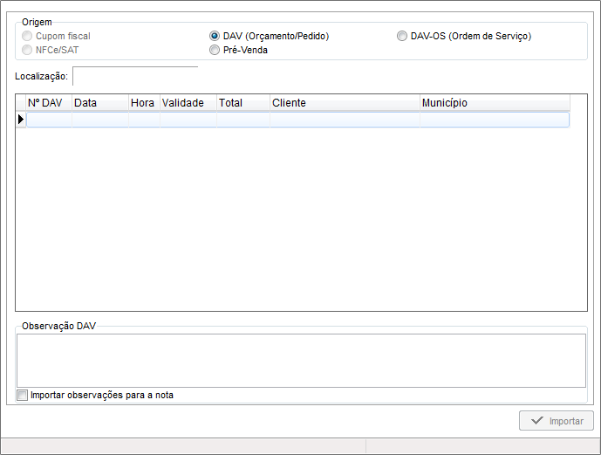Select the DAV (Orçamento/Pedido) radio option
The image size is (601, 455).
215,37
